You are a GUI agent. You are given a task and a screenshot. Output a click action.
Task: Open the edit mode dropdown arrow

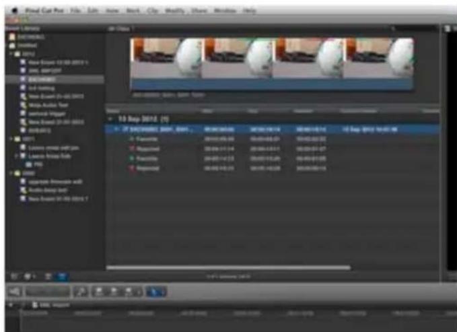(139, 292)
